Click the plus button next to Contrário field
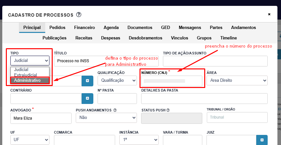This screenshot has height=145, width=281. click(x=87, y=98)
